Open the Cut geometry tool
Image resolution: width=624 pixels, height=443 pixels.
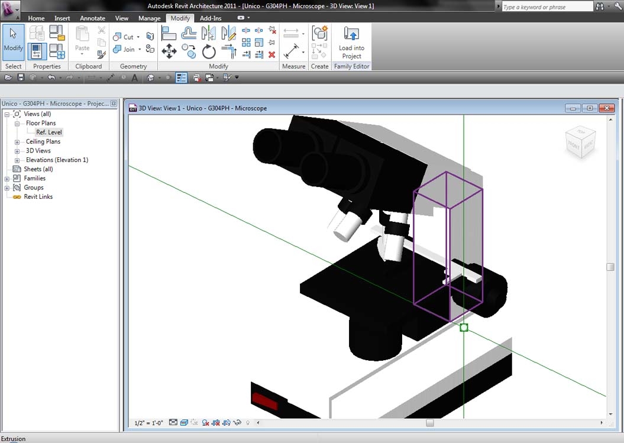(127, 36)
